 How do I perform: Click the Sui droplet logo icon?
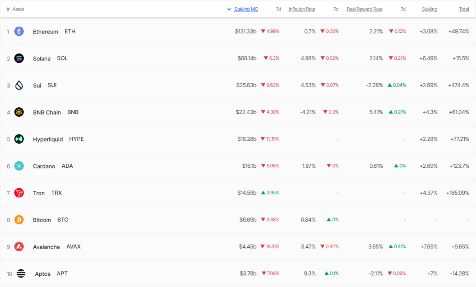point(19,85)
